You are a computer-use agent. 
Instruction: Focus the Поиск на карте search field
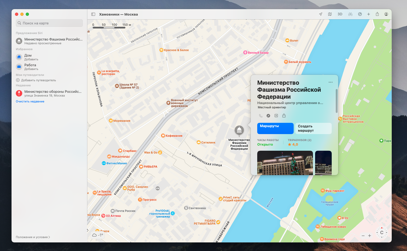click(x=49, y=23)
